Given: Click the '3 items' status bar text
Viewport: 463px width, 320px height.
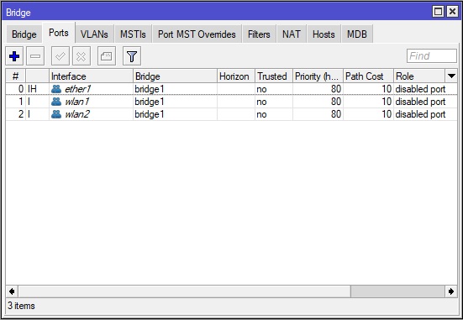Looking at the screenshot, I should pos(21,306).
